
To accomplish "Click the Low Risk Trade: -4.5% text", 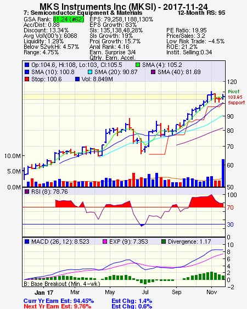I will click(195, 41).
